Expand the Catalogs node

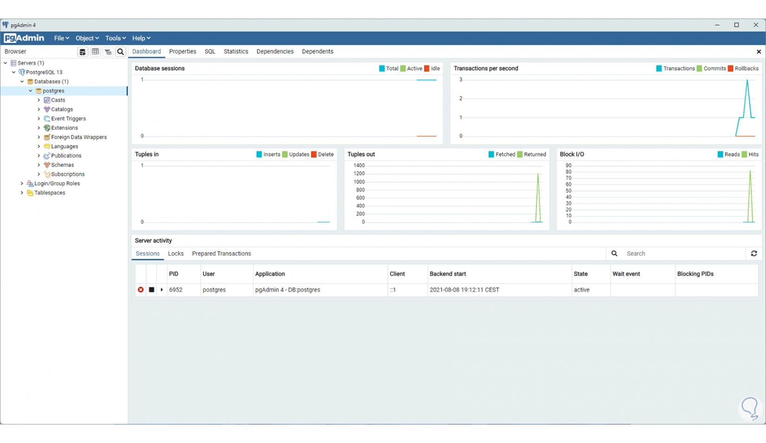coord(39,109)
